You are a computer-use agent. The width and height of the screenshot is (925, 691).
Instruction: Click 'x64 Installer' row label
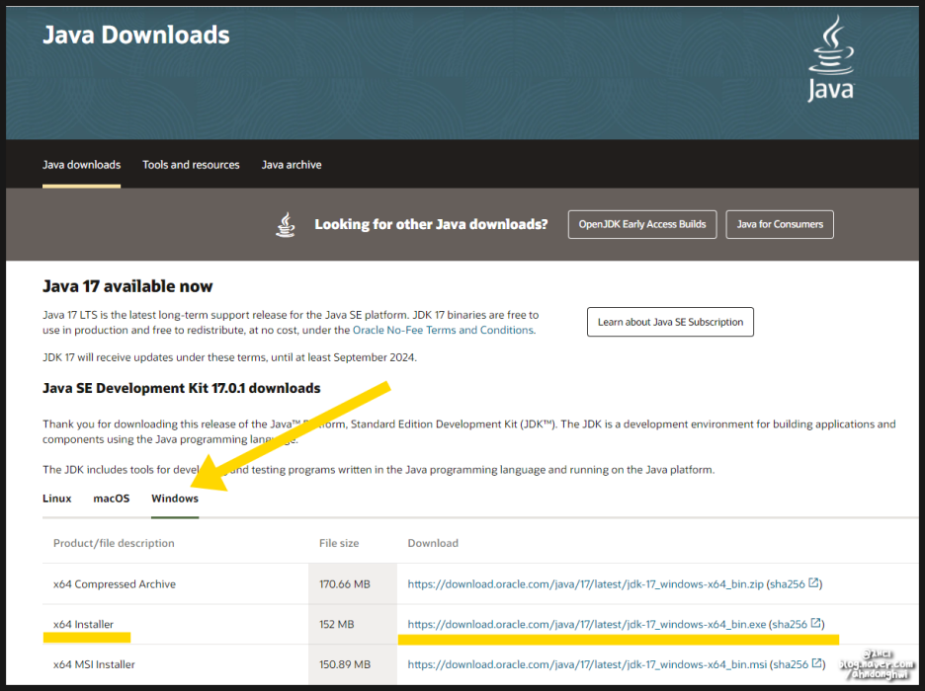(83, 625)
